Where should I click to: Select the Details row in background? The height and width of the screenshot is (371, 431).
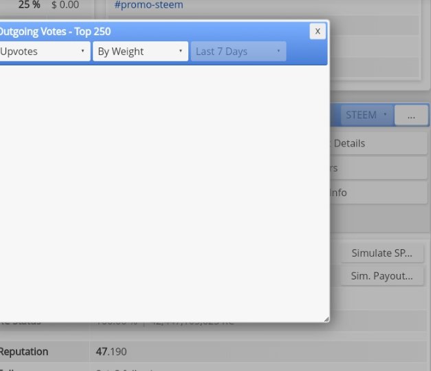(x=379, y=143)
